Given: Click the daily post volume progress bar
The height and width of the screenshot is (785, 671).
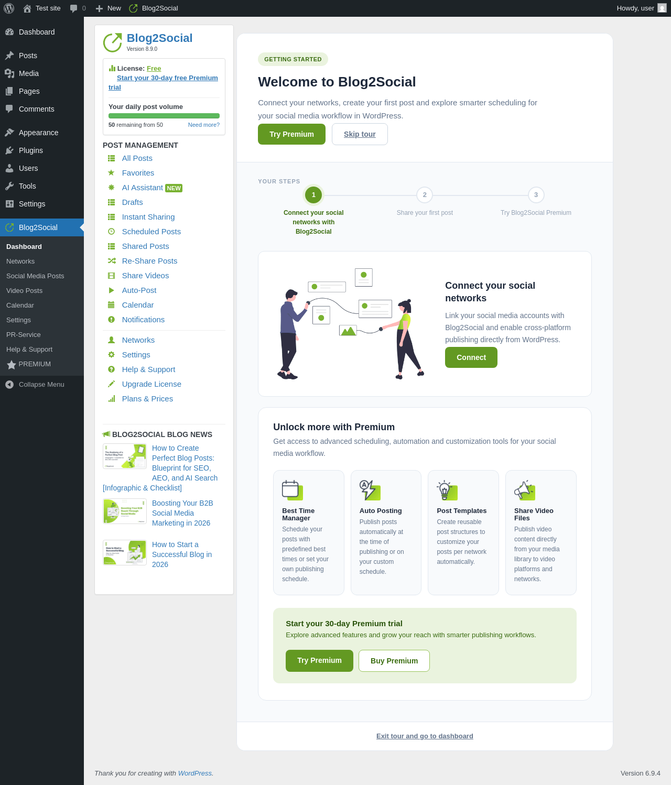Looking at the screenshot, I should (164, 116).
